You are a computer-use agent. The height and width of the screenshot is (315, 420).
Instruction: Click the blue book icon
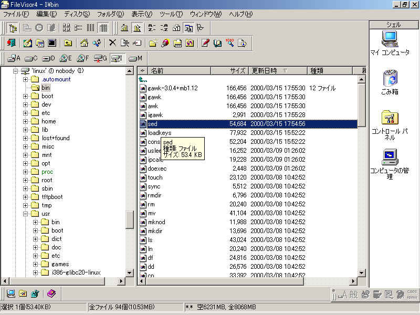click(218, 43)
